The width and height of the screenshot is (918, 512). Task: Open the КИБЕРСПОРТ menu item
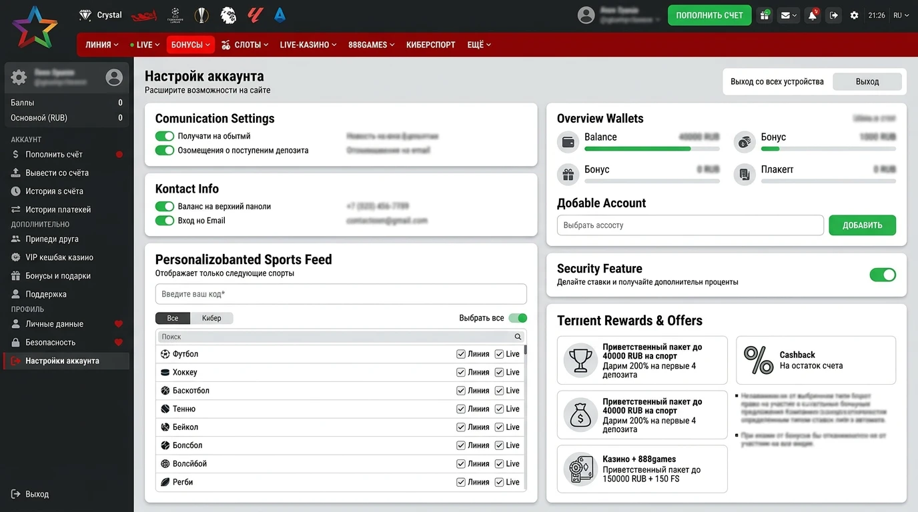(429, 45)
